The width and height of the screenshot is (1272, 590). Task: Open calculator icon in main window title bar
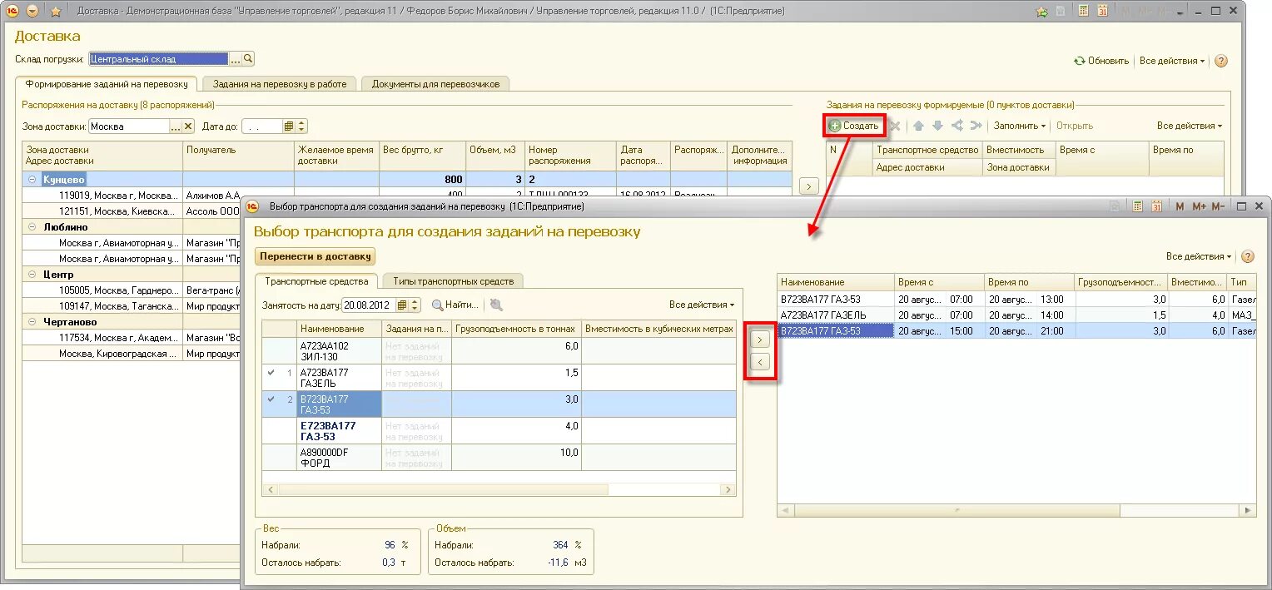pyautogui.click(x=1084, y=12)
